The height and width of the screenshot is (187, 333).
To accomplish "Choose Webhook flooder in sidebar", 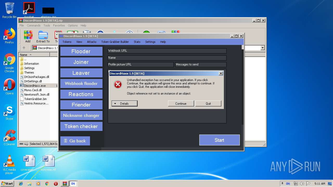I will [x=81, y=84].
